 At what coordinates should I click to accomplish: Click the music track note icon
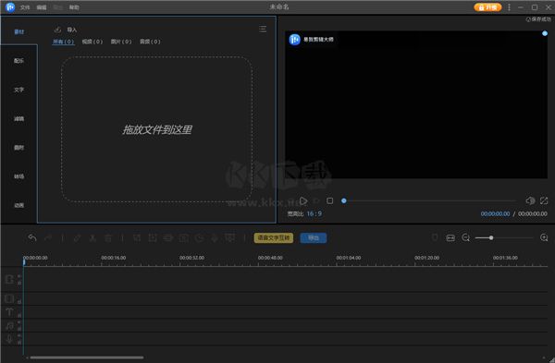pos(9,325)
